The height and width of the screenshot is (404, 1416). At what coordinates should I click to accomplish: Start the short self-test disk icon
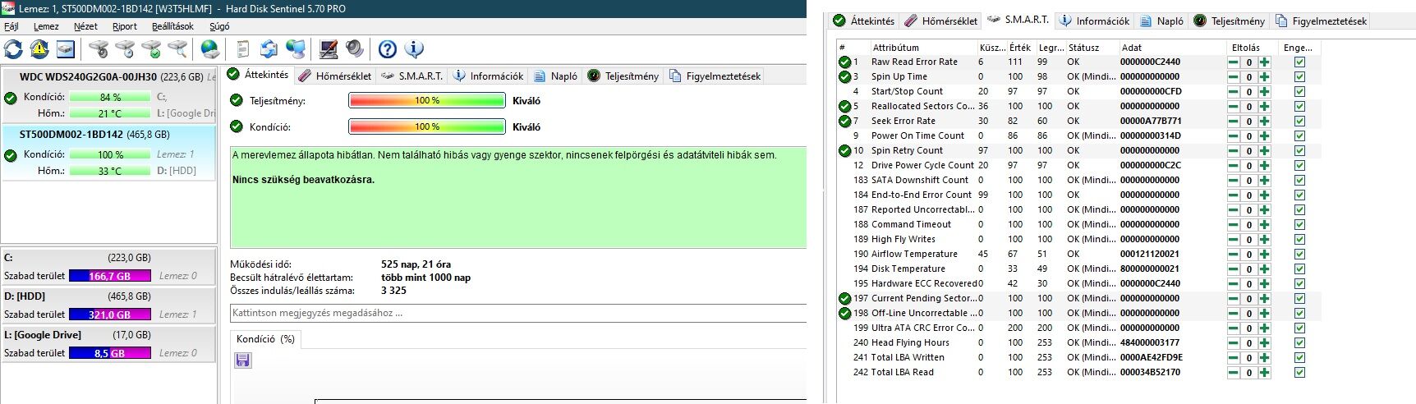tap(99, 49)
